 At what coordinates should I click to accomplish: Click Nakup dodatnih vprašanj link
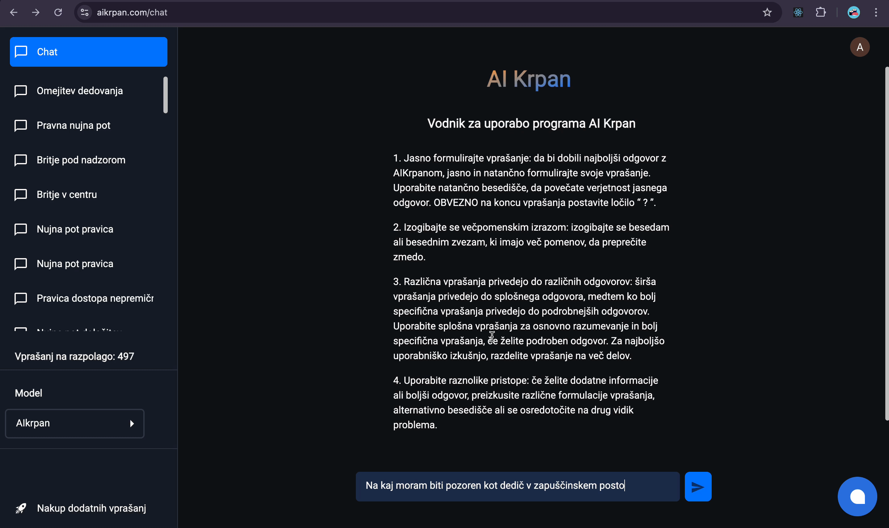coord(91,508)
